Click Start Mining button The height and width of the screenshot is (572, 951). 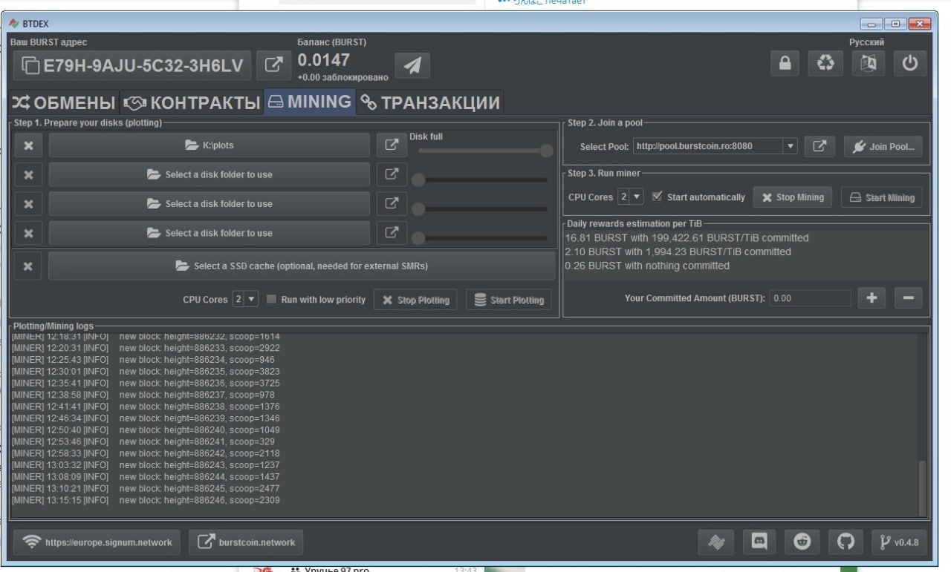tap(881, 197)
